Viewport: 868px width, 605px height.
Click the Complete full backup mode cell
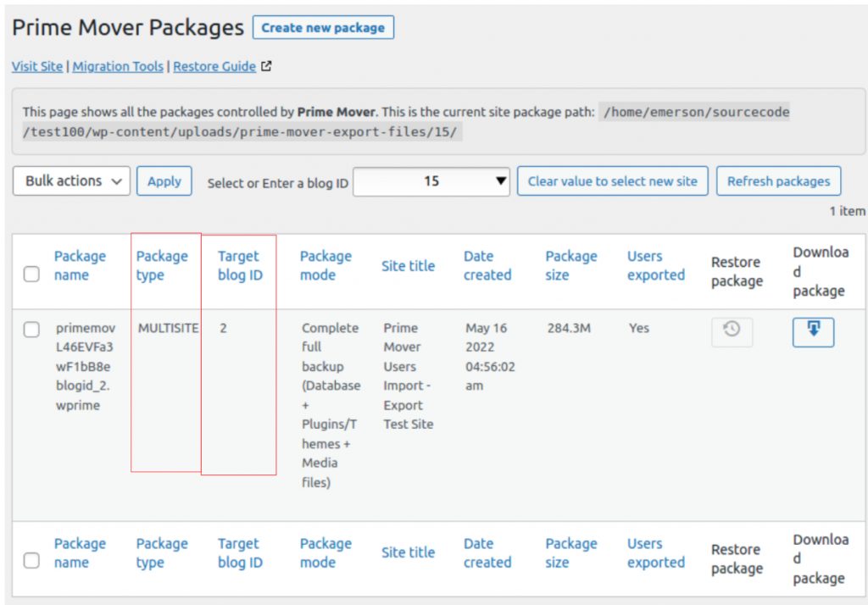point(331,405)
